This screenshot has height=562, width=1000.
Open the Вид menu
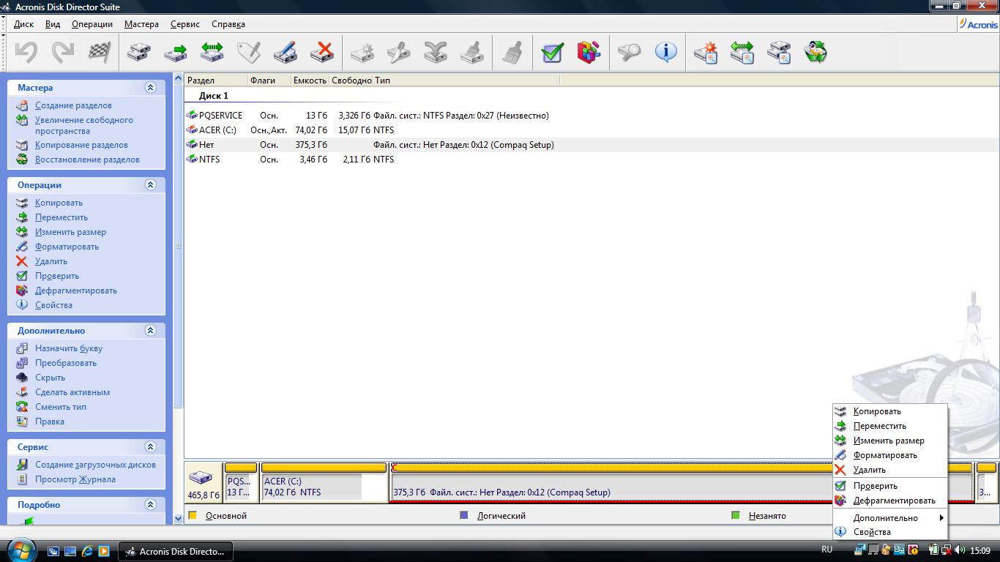[x=53, y=24]
